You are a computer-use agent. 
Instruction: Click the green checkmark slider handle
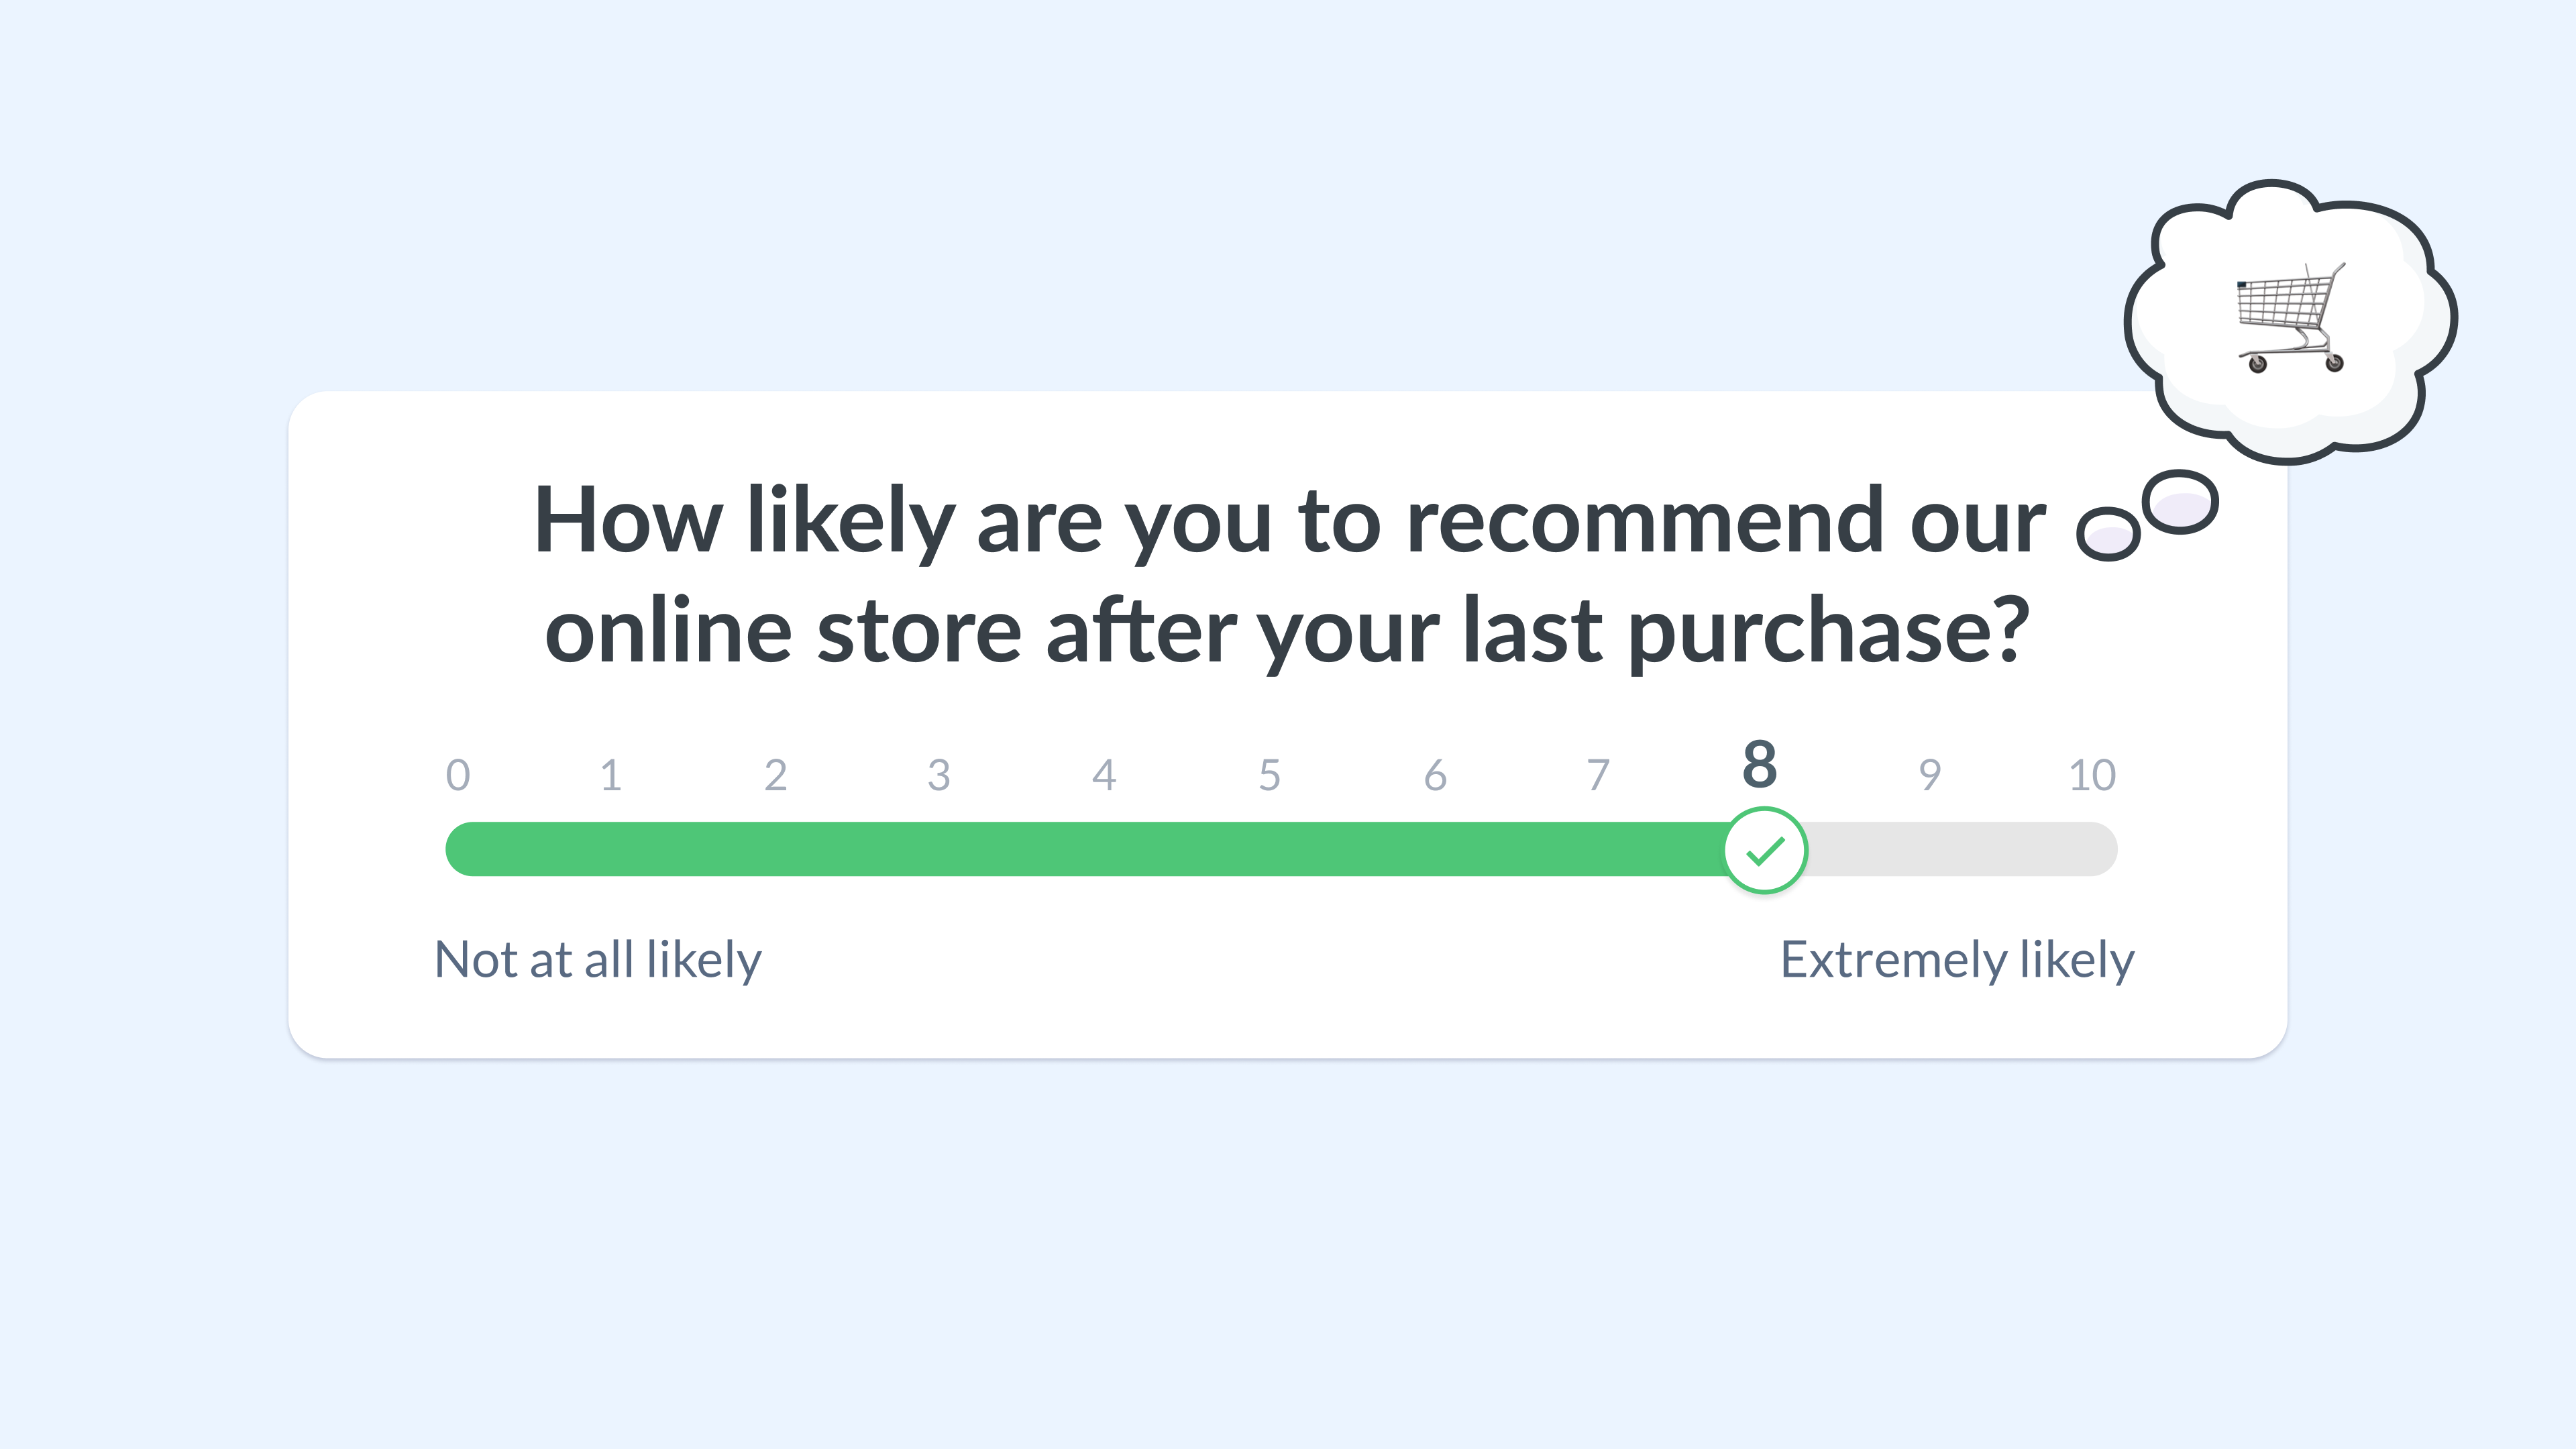point(1765,850)
